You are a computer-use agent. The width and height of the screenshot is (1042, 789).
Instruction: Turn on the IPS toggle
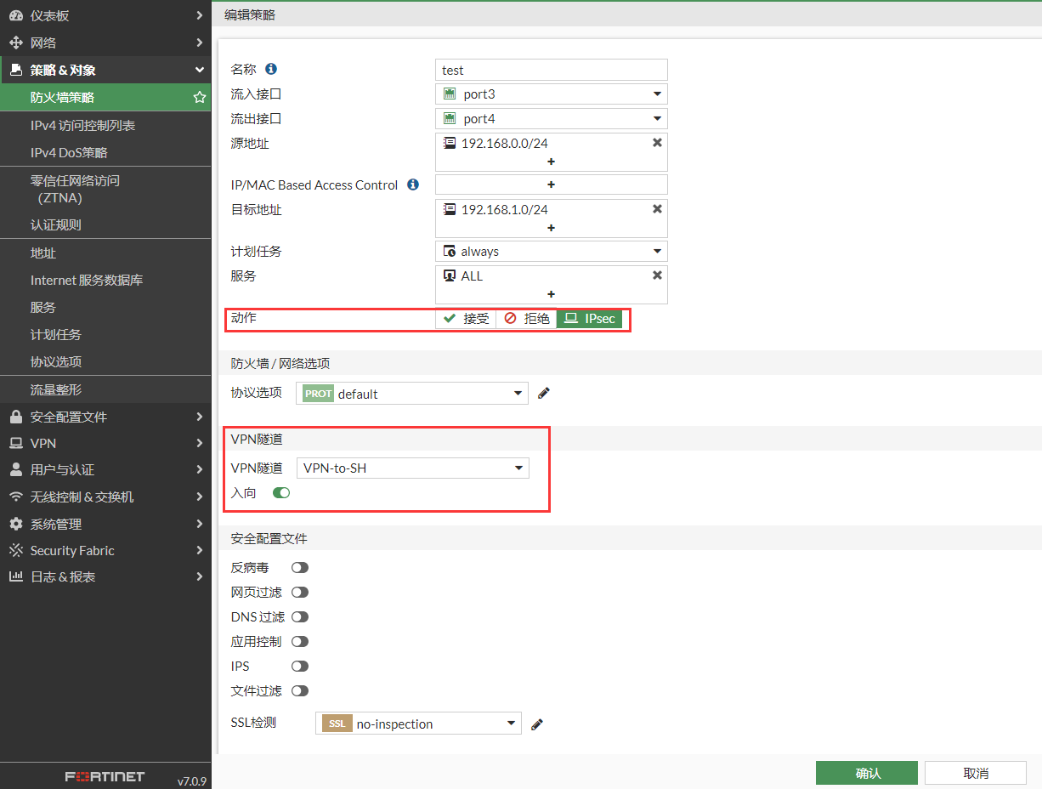pyautogui.click(x=299, y=666)
